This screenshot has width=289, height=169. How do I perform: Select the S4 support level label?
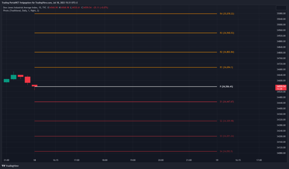click(226, 151)
